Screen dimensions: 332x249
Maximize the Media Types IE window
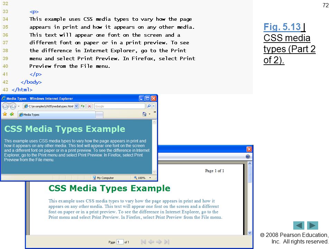pyautogui.click(x=148, y=99)
